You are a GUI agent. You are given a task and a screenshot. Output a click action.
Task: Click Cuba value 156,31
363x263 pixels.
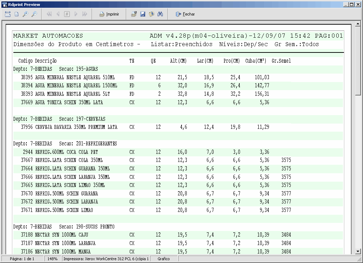(262, 94)
